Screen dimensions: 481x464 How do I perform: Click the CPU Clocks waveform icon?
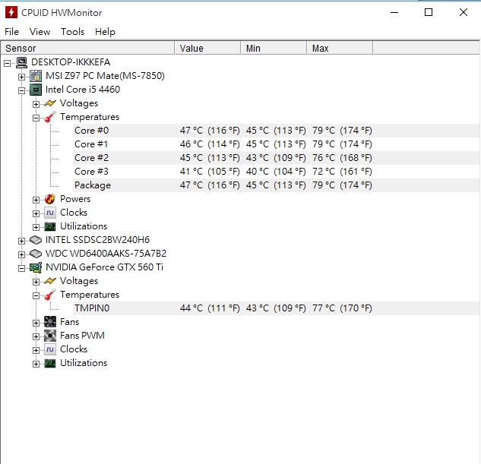tap(50, 213)
